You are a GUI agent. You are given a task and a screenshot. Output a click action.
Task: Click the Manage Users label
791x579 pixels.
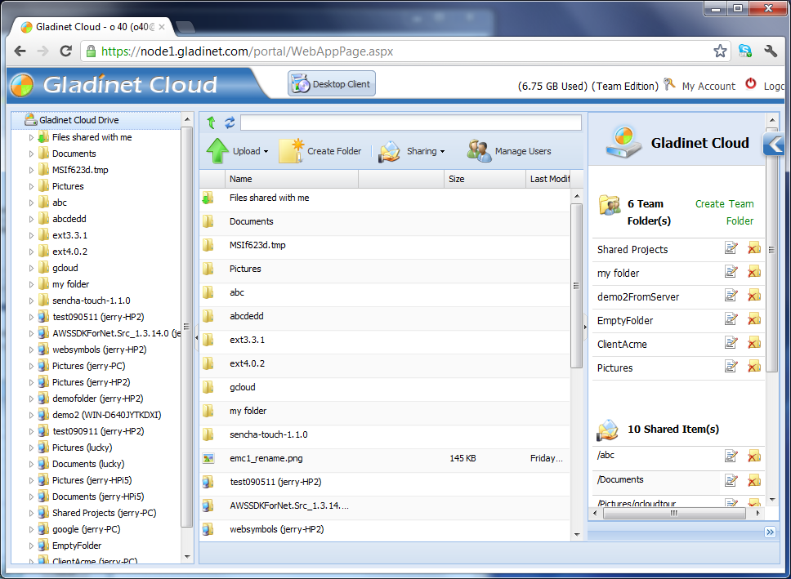tap(523, 151)
